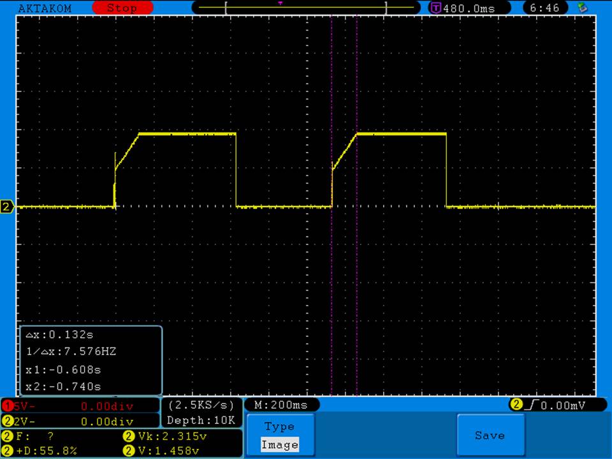612x459 pixels.
Task: Click the yellow channel 2 badge beside 2V
Action: point(7,421)
